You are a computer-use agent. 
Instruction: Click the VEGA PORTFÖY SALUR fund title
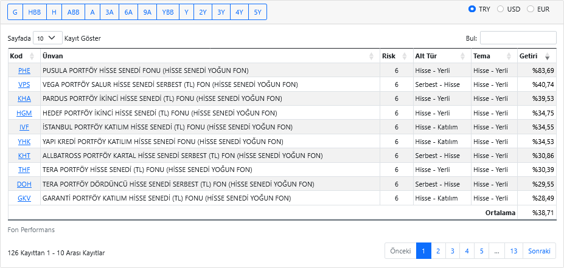click(x=170, y=85)
